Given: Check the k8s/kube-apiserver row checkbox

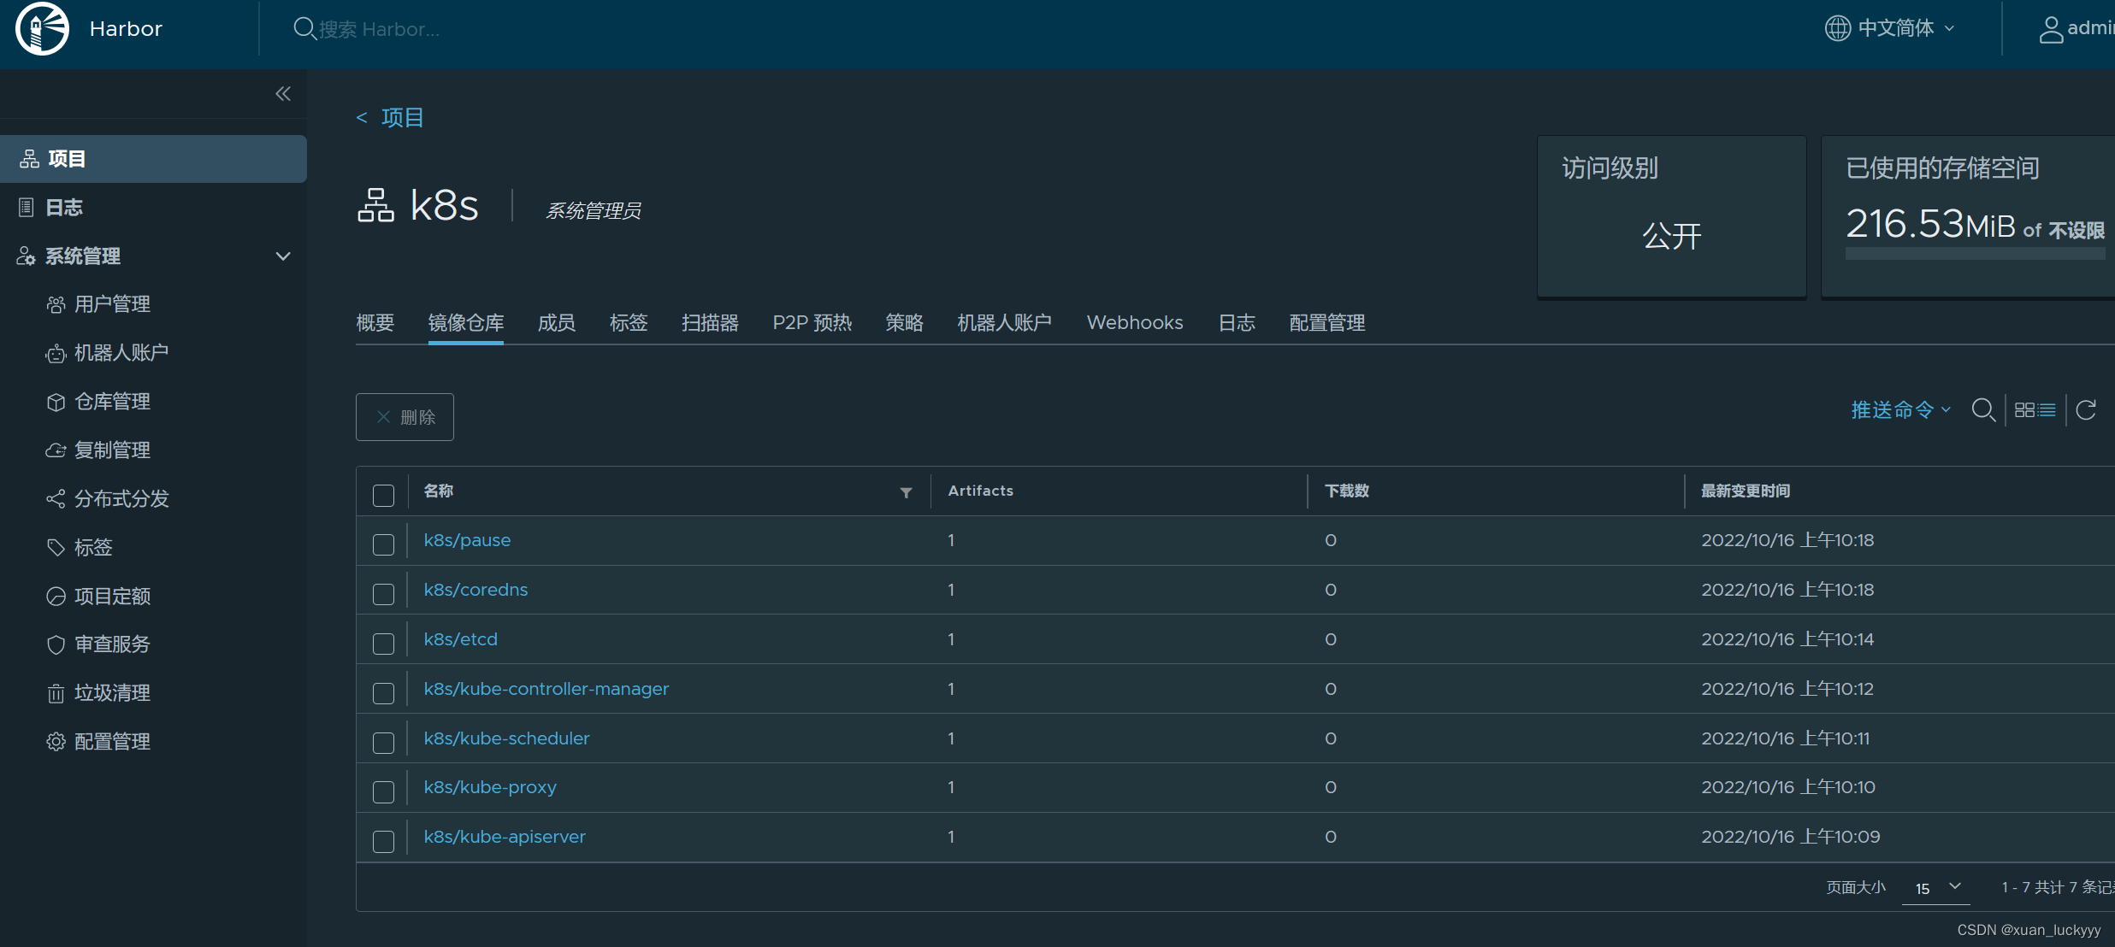Looking at the screenshot, I should (x=383, y=842).
